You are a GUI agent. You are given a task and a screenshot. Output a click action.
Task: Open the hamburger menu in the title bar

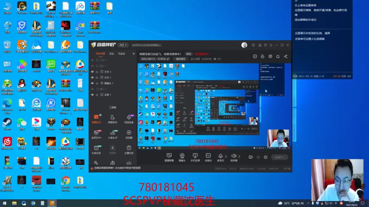point(271,45)
